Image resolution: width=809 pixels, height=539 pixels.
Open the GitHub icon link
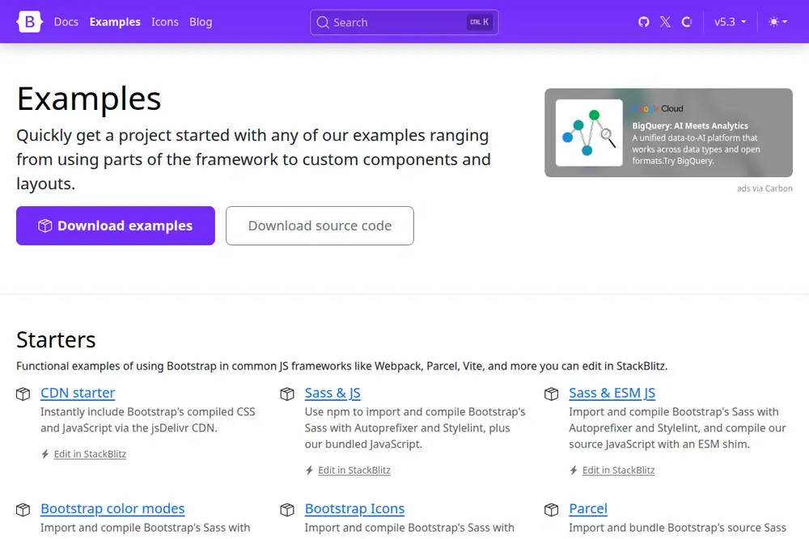click(643, 22)
